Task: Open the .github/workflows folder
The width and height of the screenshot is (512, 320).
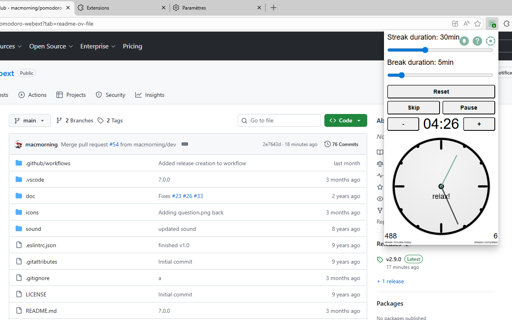Action: 48,163
